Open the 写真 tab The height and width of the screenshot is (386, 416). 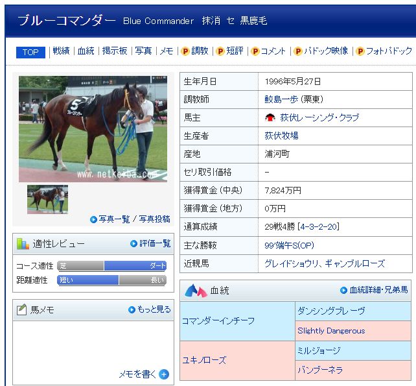click(143, 51)
